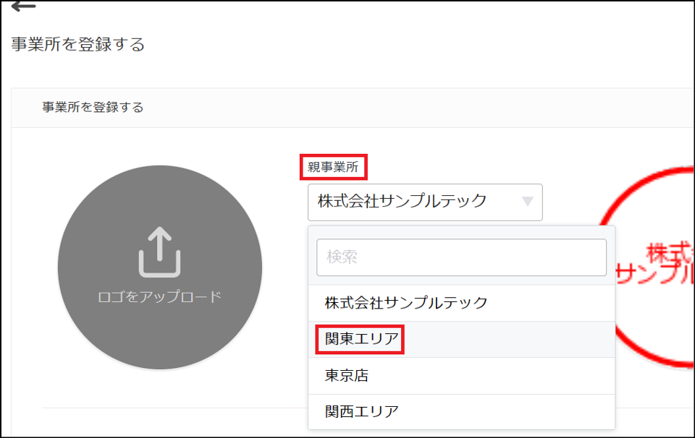This screenshot has width=695, height=438.
Task: Click the red 株式 text inside the stamp
Action: tap(670, 253)
